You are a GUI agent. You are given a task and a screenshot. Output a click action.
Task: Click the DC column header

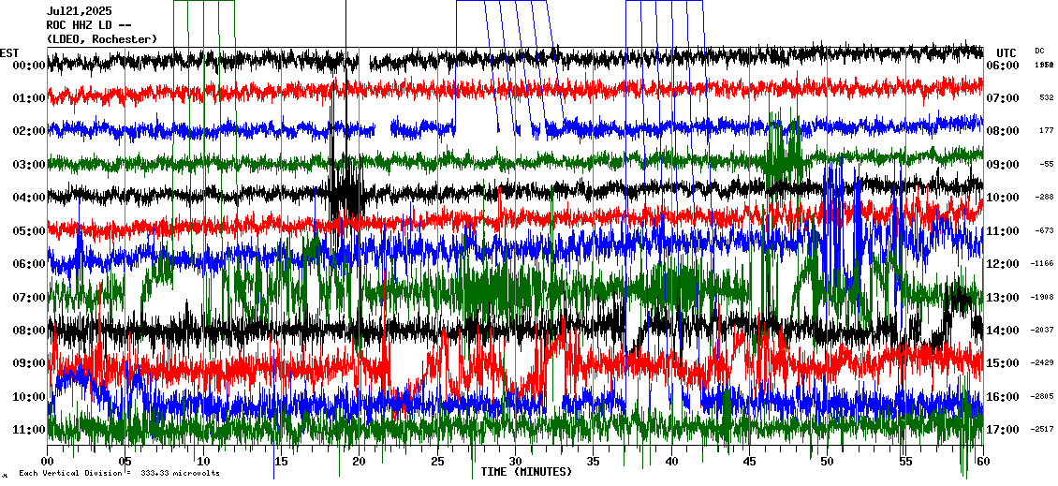tap(1039, 51)
